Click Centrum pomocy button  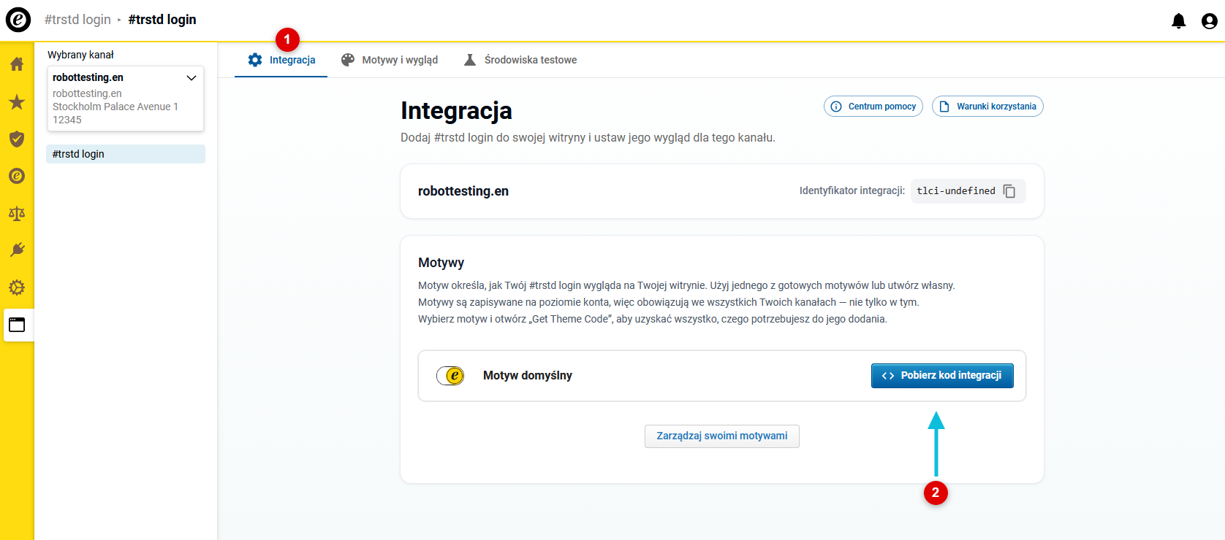click(x=873, y=107)
